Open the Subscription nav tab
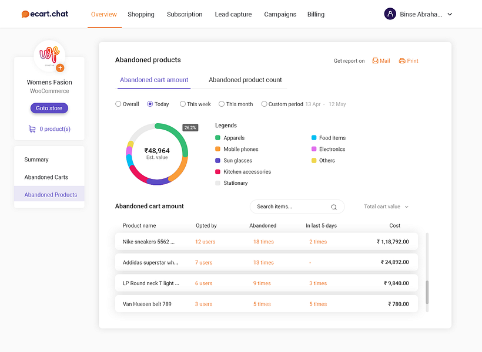 click(185, 14)
